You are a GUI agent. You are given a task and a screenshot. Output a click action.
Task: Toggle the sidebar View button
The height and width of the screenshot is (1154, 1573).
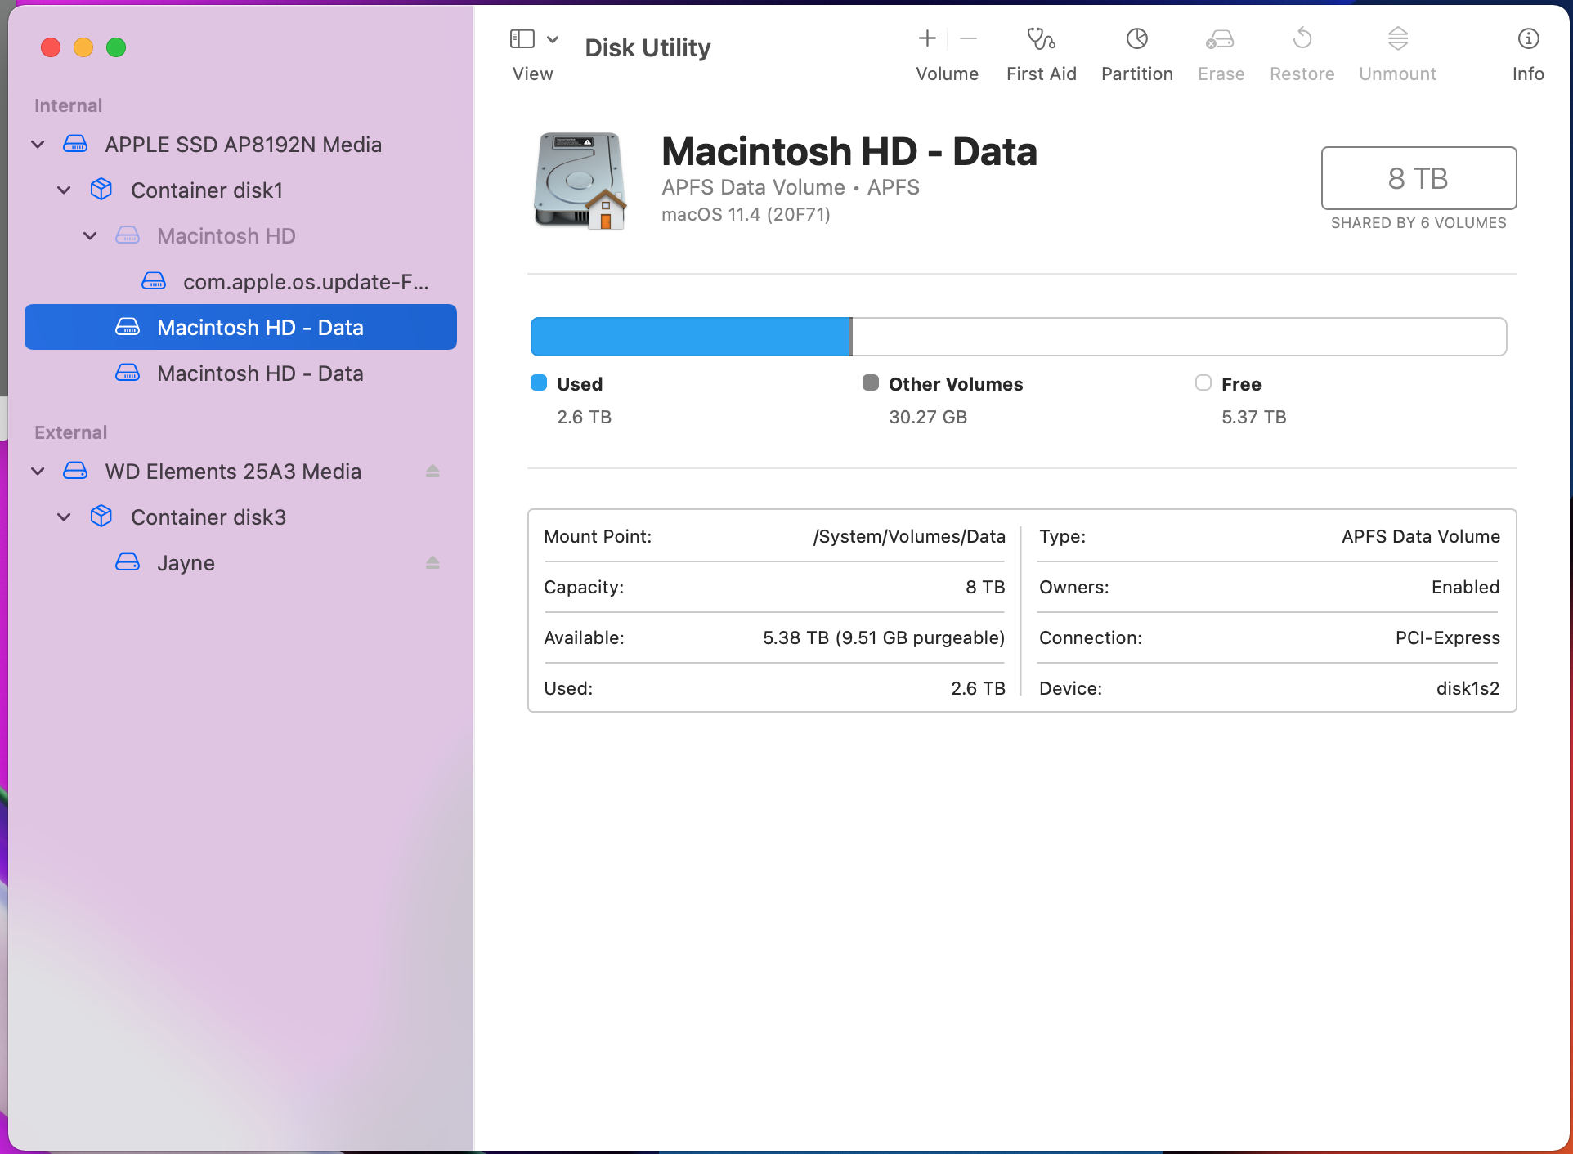pyautogui.click(x=522, y=39)
